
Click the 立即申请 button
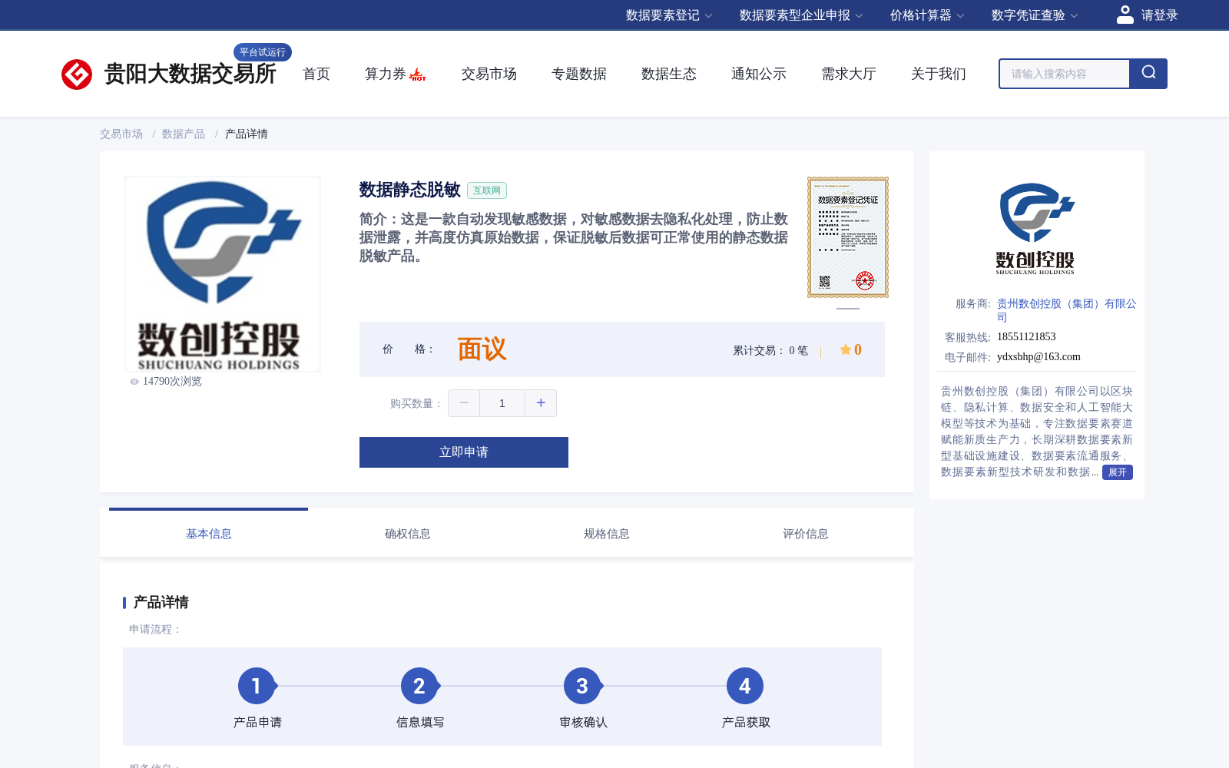[x=464, y=452]
